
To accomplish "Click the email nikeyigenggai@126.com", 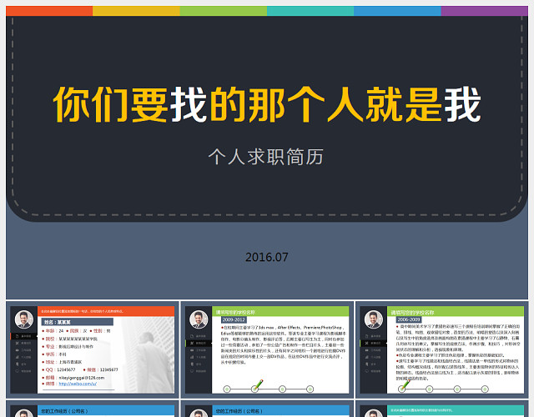I will pyautogui.click(x=82, y=378).
